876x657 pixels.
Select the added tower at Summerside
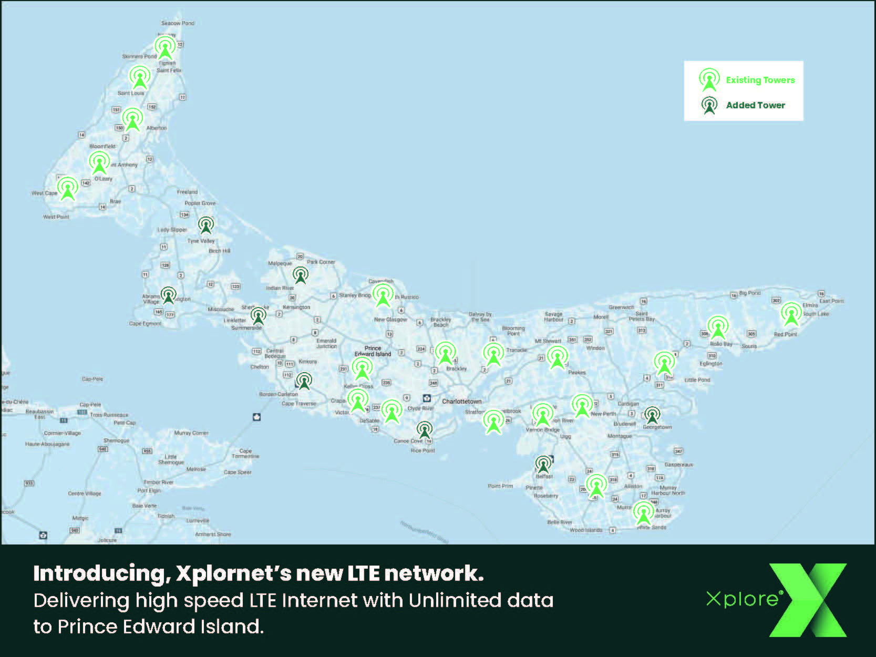click(258, 316)
